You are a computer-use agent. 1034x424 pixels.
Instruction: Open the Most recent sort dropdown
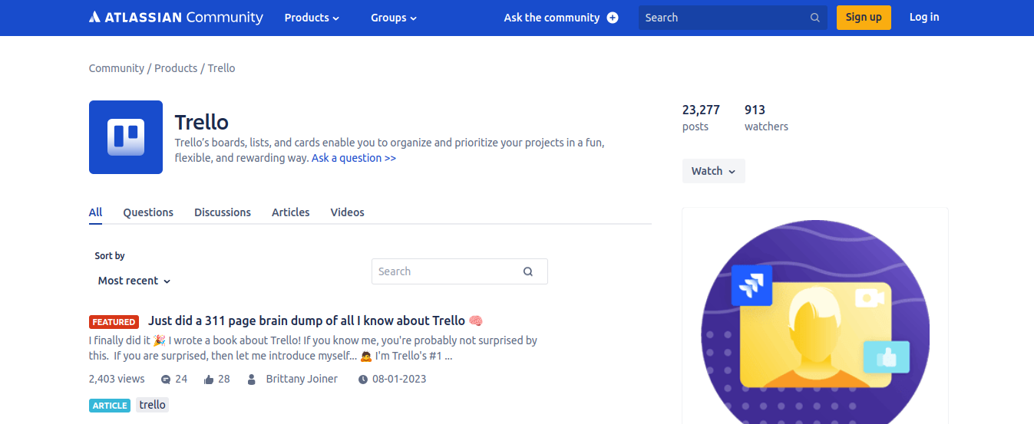[134, 281]
